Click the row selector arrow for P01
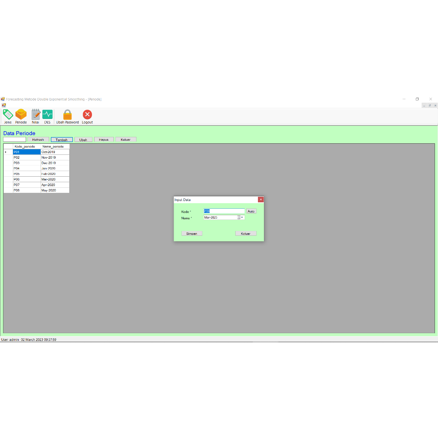438x438 pixels. click(x=8, y=152)
